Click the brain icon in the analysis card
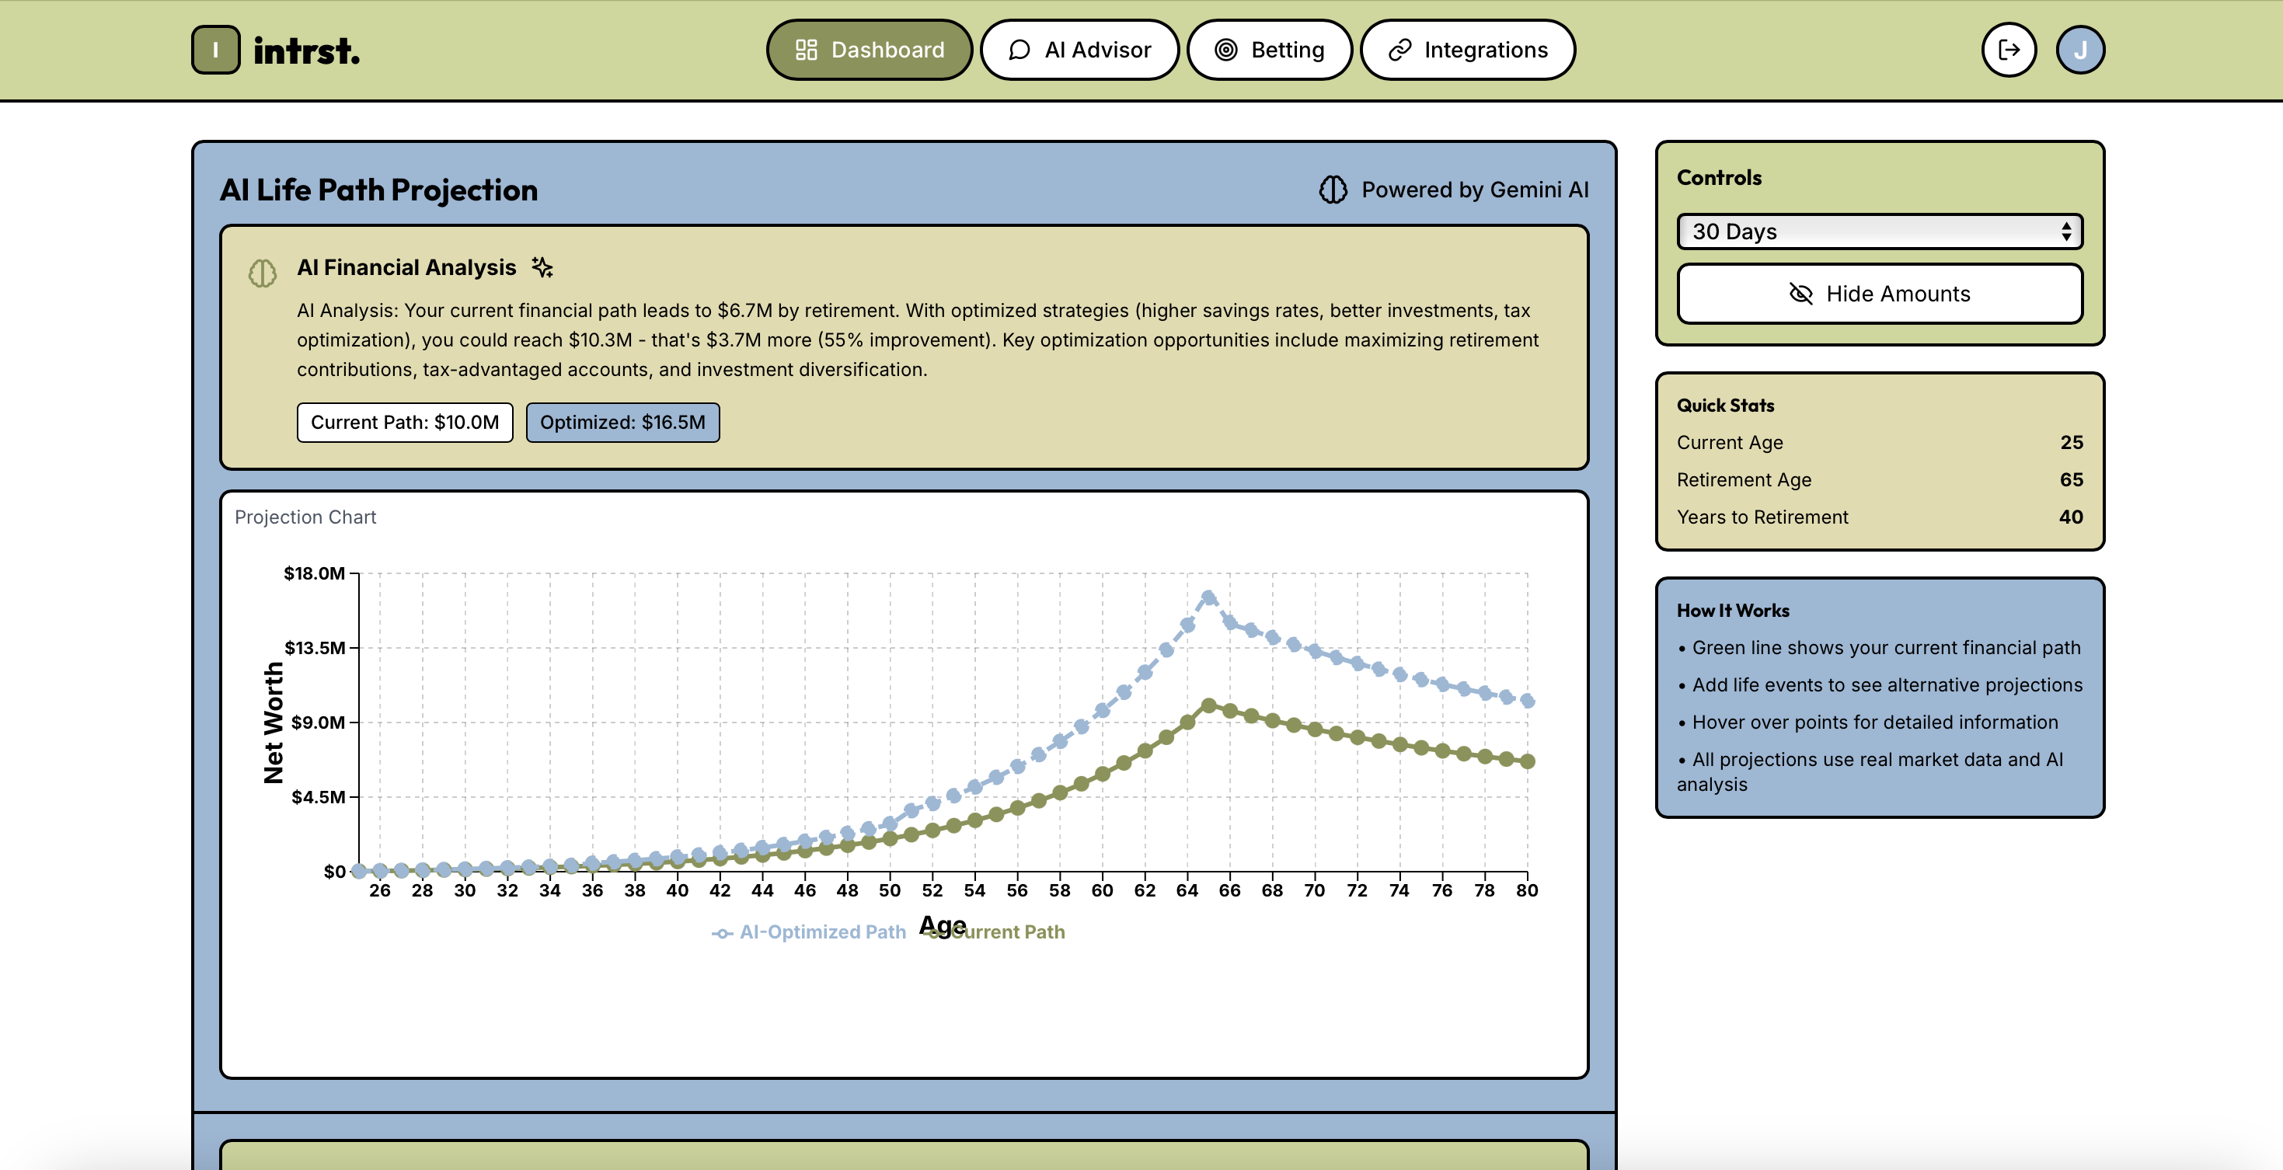The image size is (2283, 1170). (263, 273)
